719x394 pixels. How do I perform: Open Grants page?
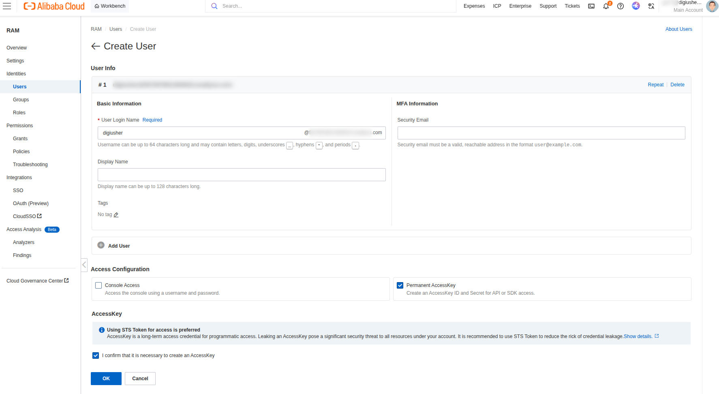coord(20,139)
